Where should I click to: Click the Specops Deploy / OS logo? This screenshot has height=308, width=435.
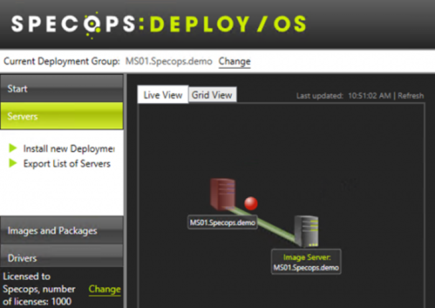[158, 24]
